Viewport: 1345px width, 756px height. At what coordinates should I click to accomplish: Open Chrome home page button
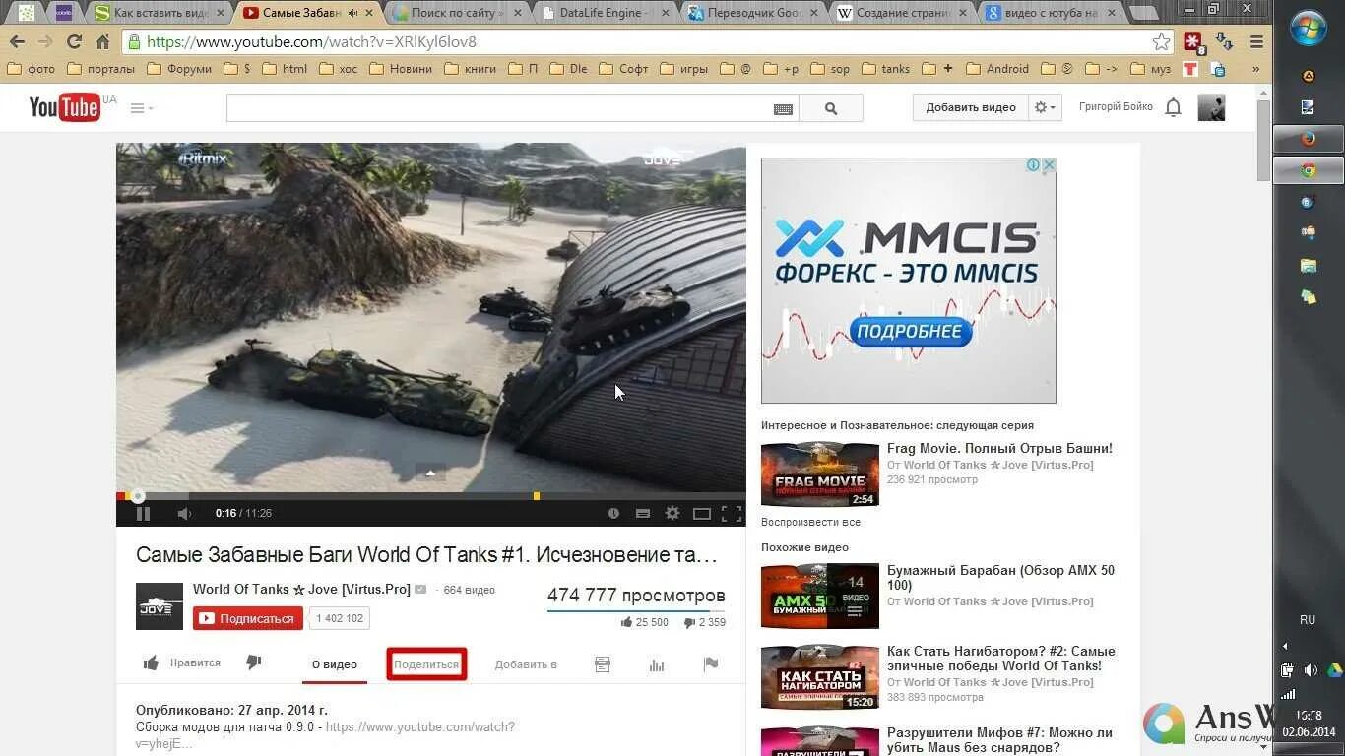click(102, 42)
